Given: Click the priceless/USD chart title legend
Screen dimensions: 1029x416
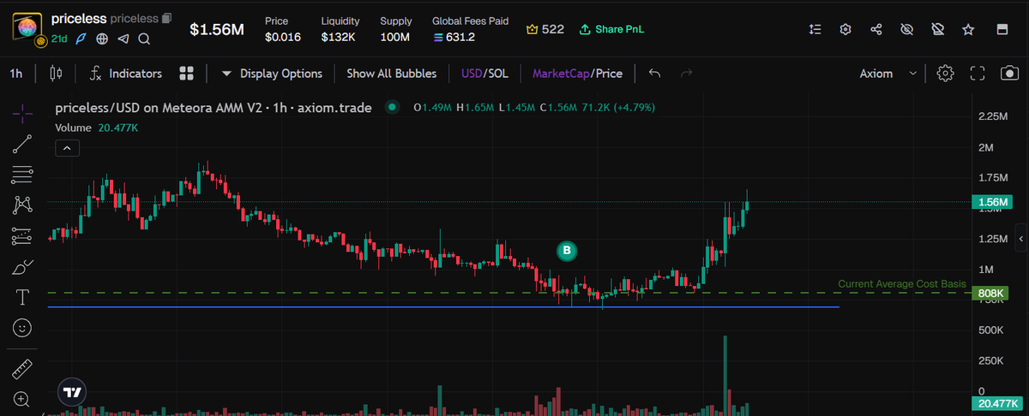Looking at the screenshot, I should pos(214,108).
